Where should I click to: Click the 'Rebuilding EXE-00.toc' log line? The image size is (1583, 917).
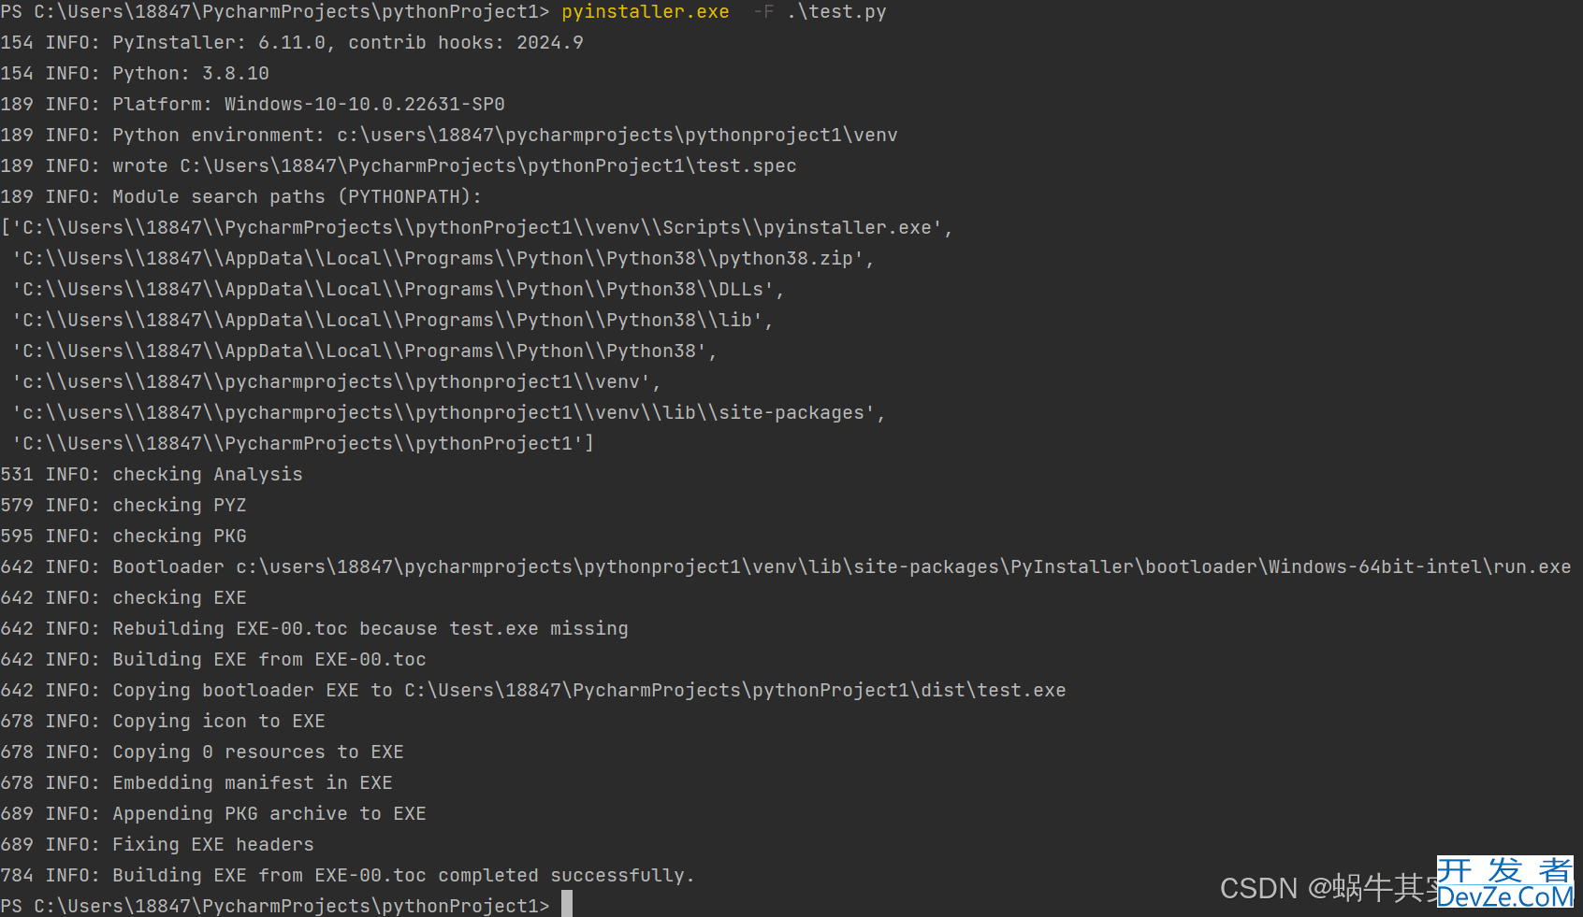tap(314, 628)
